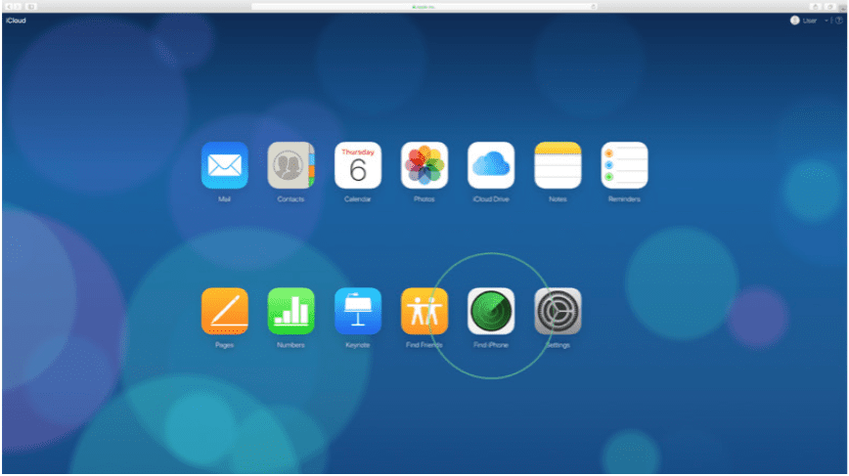Click the iCloud title in header

coord(15,21)
